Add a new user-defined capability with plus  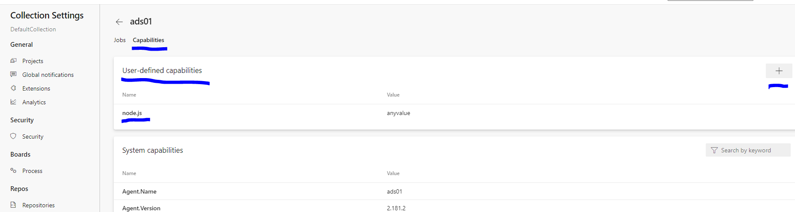(x=779, y=71)
